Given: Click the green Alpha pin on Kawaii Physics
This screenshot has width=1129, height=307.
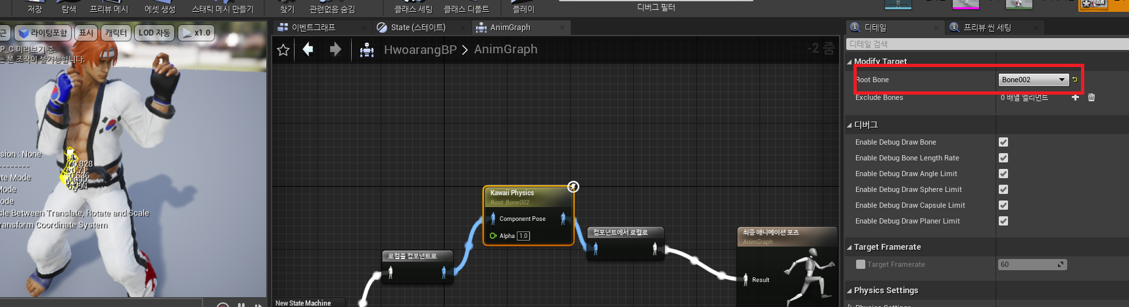Looking at the screenshot, I should pyautogui.click(x=493, y=235).
